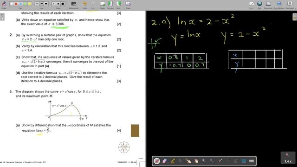Show the virtual keyboard
Screen dimensions: 297x167
252,161
